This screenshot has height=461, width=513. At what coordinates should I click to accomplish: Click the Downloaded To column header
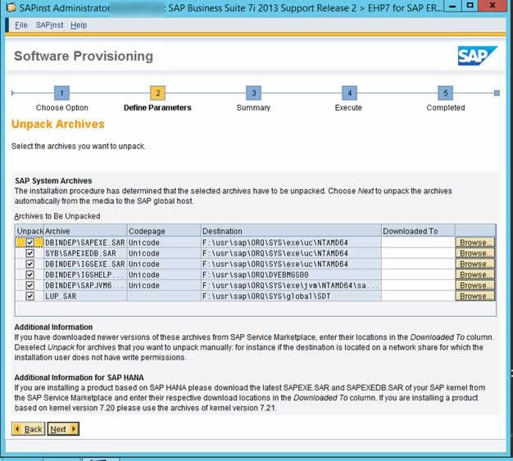(x=418, y=231)
